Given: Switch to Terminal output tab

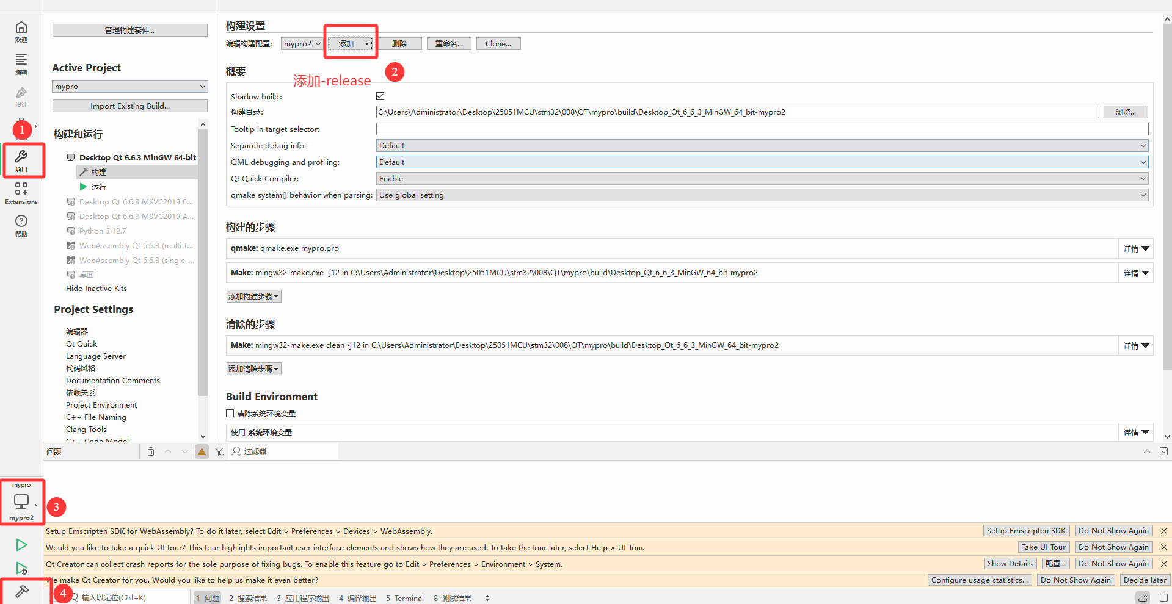Looking at the screenshot, I should point(405,598).
